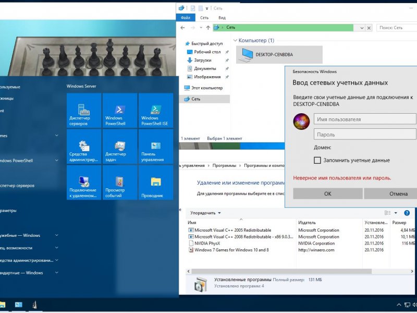Image resolution: width=417 pixels, height=313 pixels.
Task: Expand the Стандартные — Windows group
Action: (57, 273)
